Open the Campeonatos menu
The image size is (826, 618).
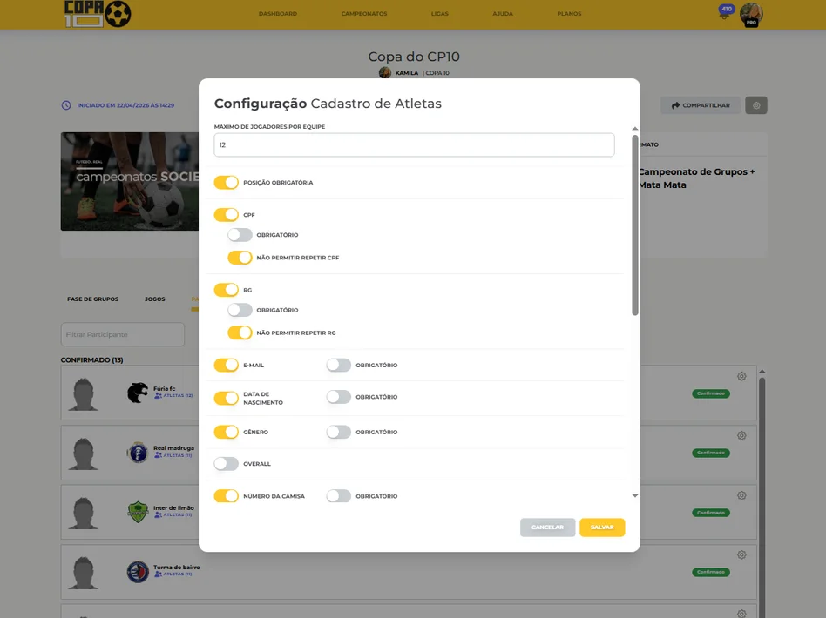tap(364, 14)
